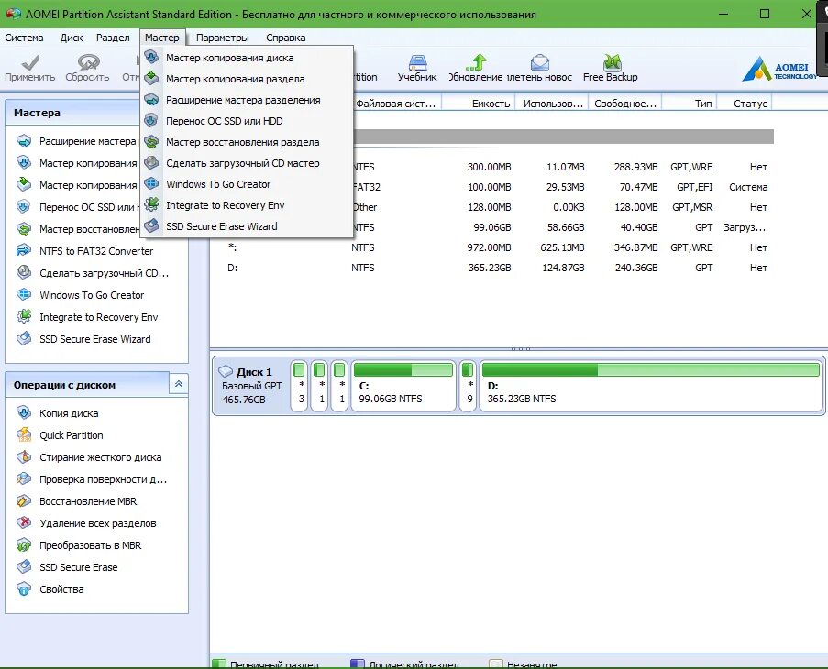Select Расширение мастера in Мастера sidebar
This screenshot has width=828, height=669.
coord(87,141)
